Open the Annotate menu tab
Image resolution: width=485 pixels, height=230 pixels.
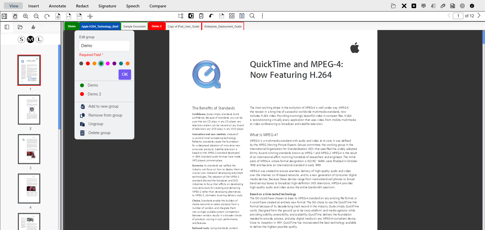(57, 6)
